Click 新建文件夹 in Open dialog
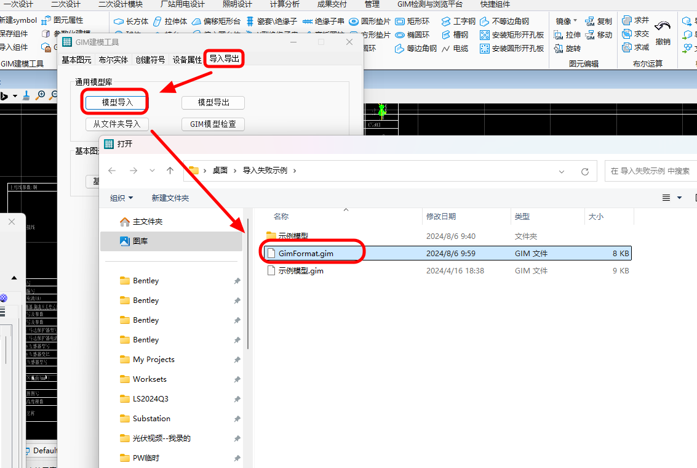 170,198
